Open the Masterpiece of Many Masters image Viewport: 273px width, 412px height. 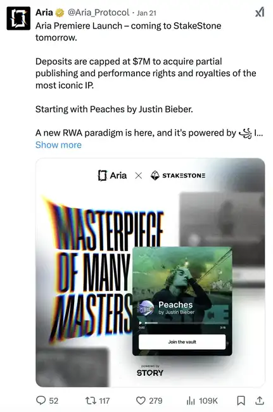point(150,272)
